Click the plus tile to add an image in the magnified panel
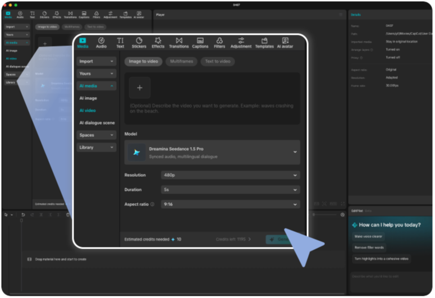 (140, 88)
